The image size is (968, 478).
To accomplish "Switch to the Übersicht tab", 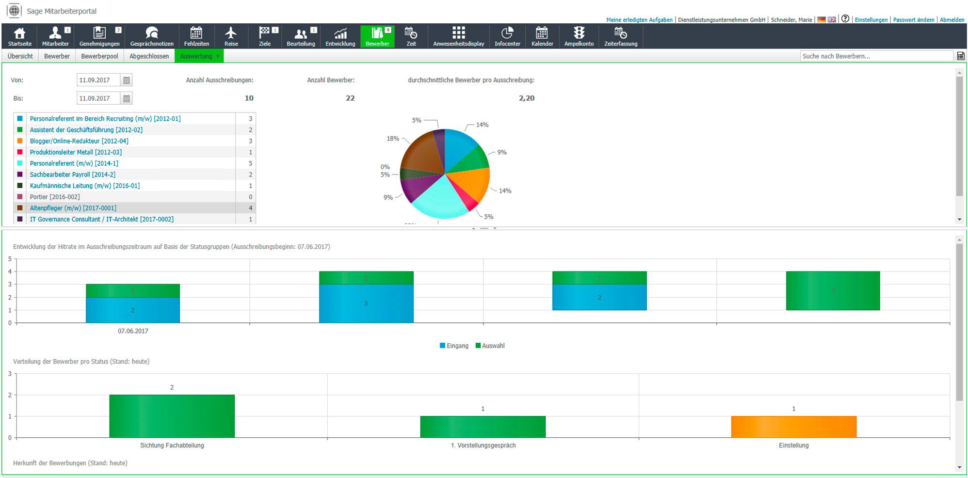I will coord(20,56).
